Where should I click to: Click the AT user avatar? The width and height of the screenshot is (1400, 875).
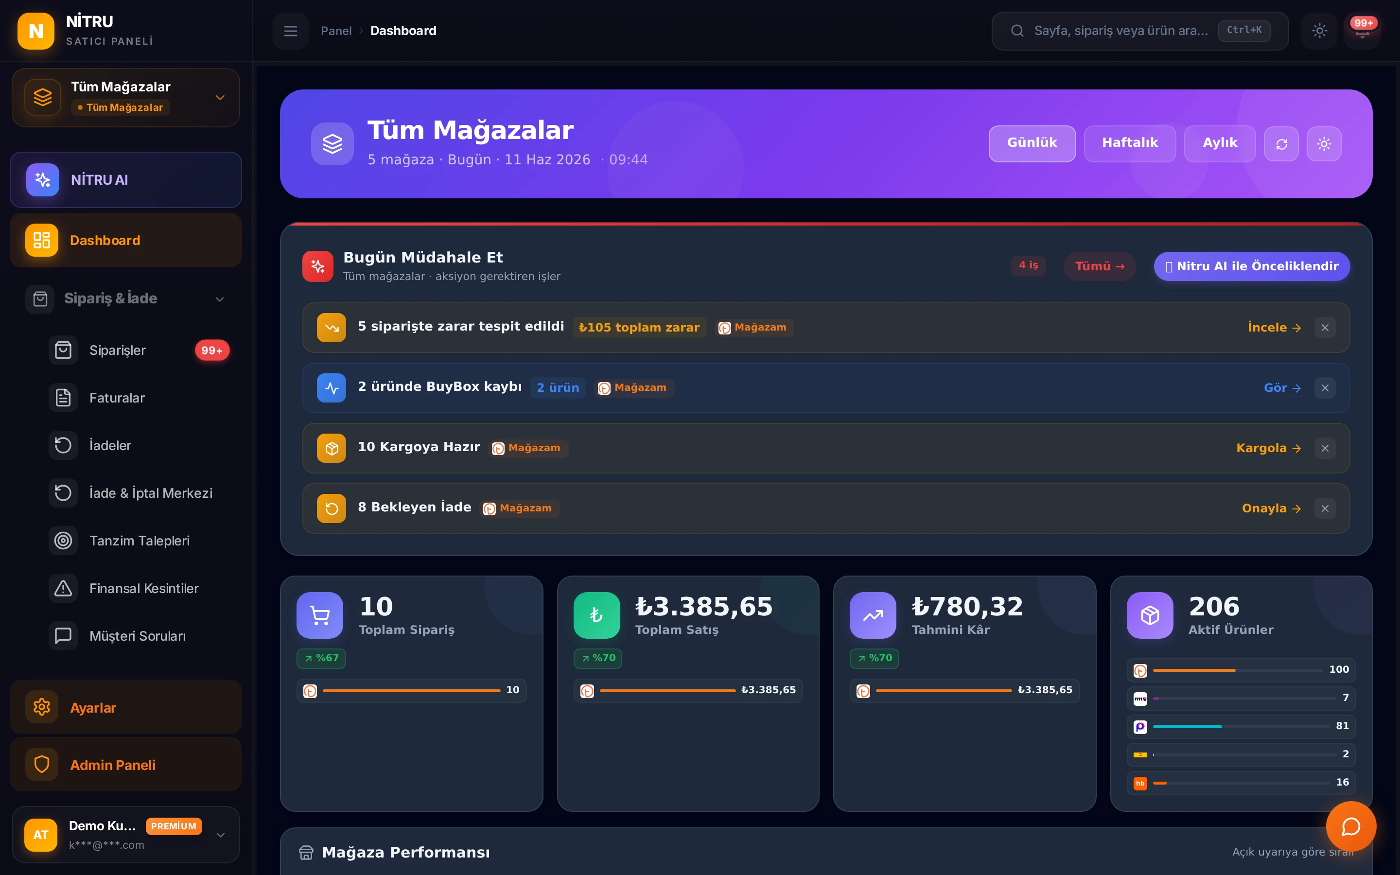tap(40, 835)
